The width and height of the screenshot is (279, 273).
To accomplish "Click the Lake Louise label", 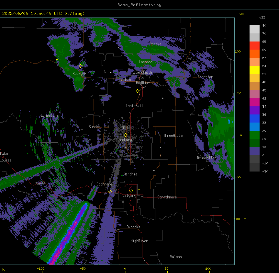I will coord(6,157).
